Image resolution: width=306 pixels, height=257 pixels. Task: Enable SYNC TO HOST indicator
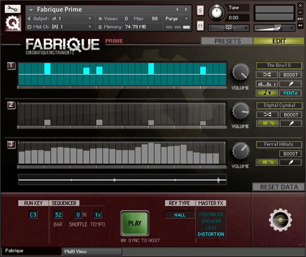[x=124, y=240]
